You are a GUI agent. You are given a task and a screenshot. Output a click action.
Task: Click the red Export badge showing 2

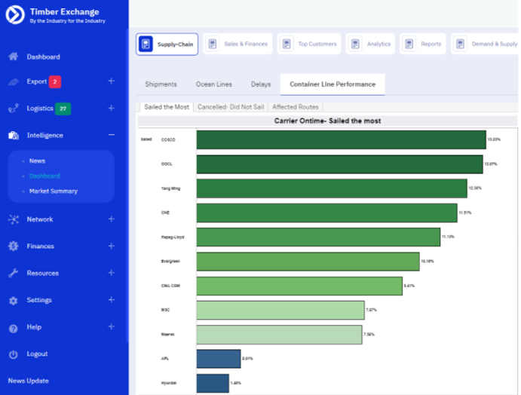point(55,81)
